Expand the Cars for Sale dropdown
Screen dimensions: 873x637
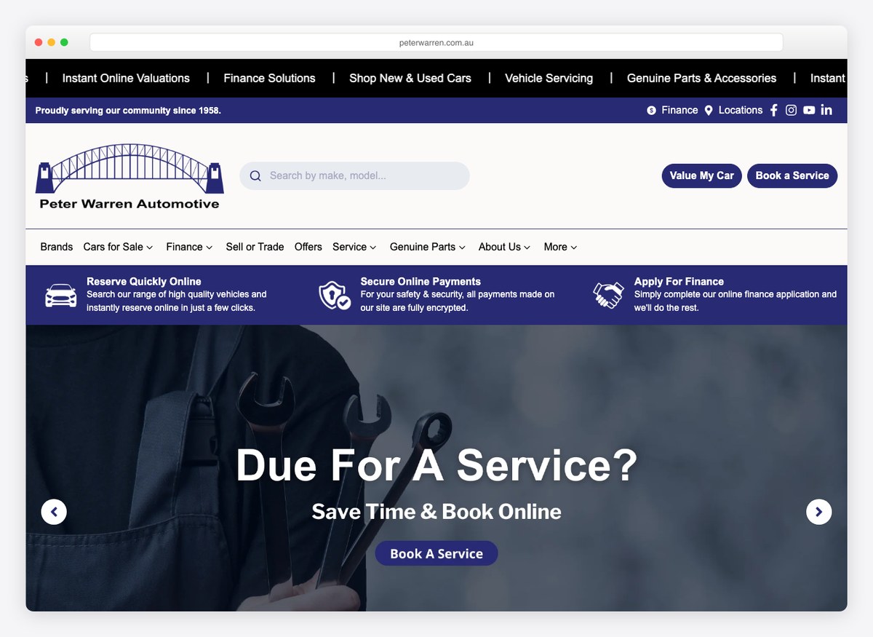[x=118, y=247]
